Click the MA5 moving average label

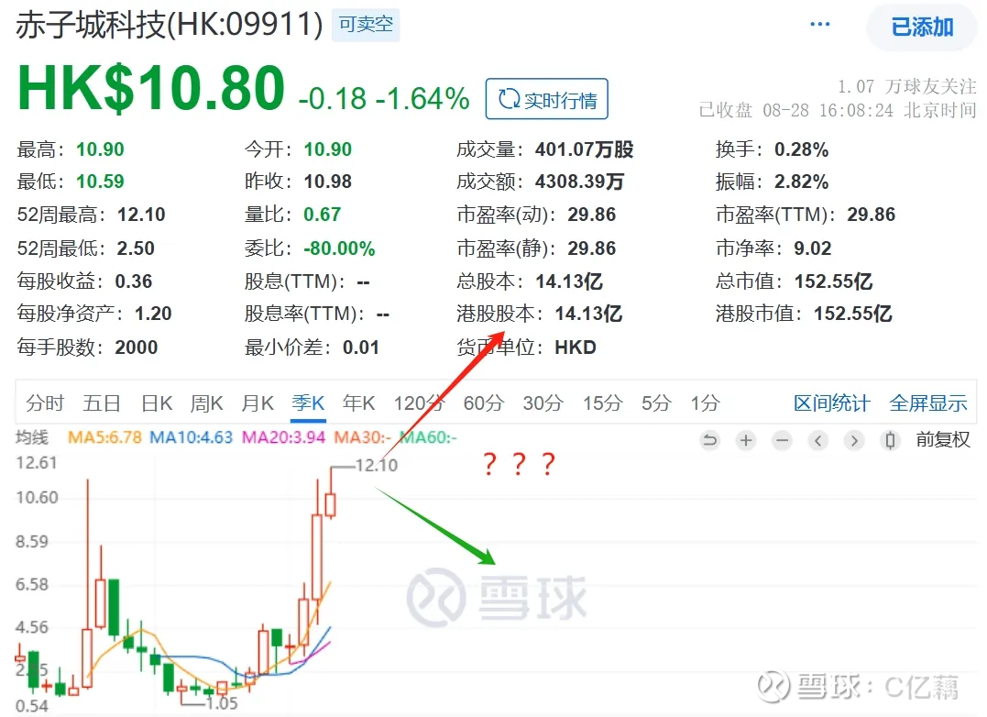[x=104, y=436]
